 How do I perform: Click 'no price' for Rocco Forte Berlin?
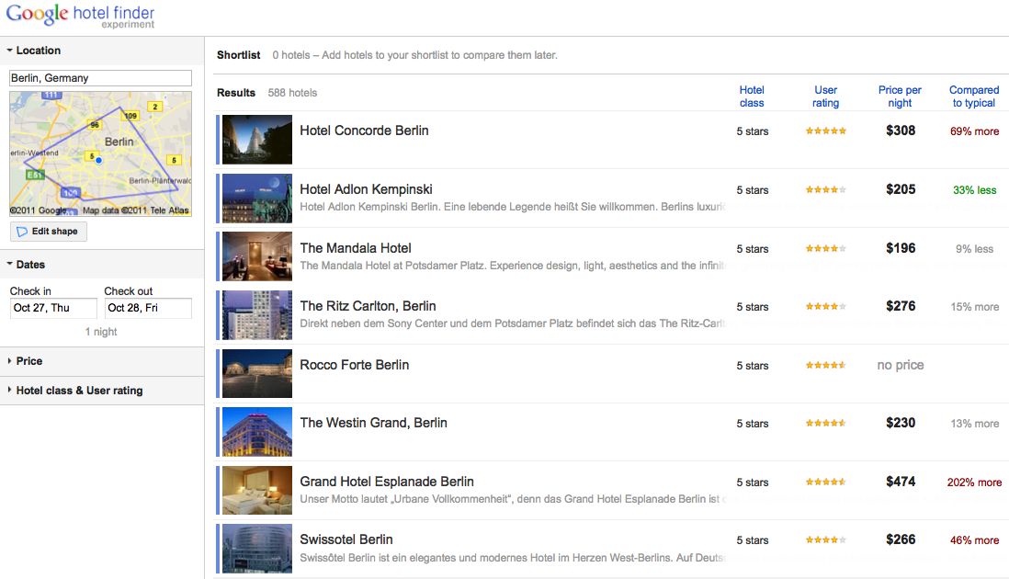[x=901, y=365]
